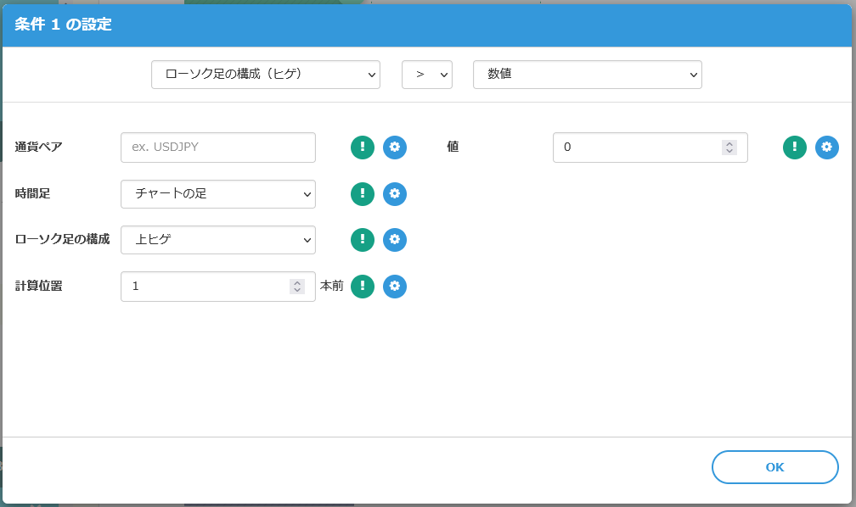856x507 pixels.
Task: Open the gear settings beside 計算位置
Action: pos(395,287)
